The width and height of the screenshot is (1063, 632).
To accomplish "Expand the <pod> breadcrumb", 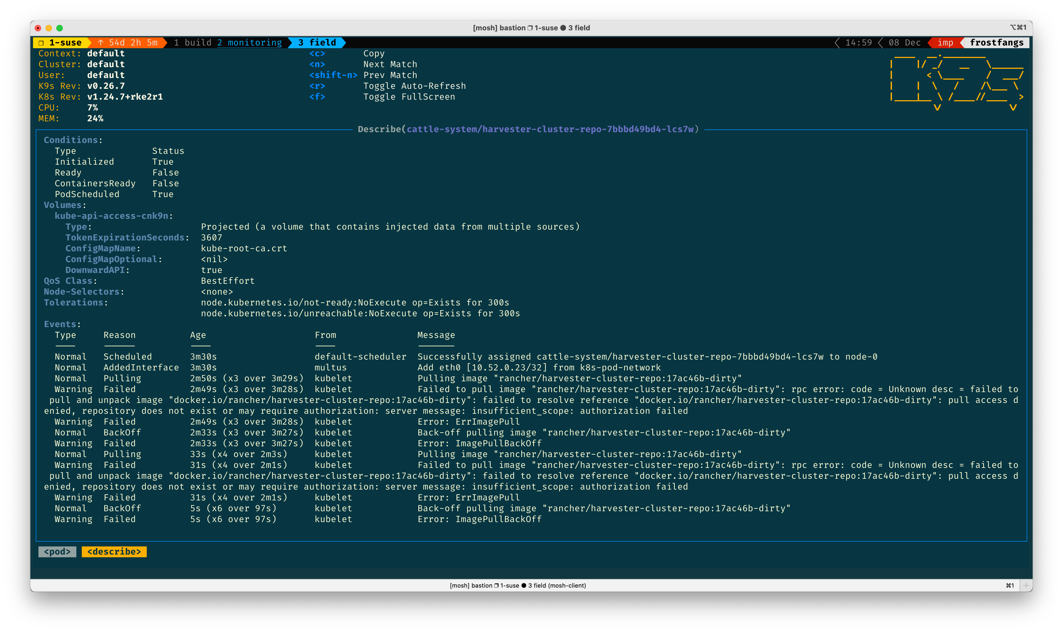I will coord(57,552).
